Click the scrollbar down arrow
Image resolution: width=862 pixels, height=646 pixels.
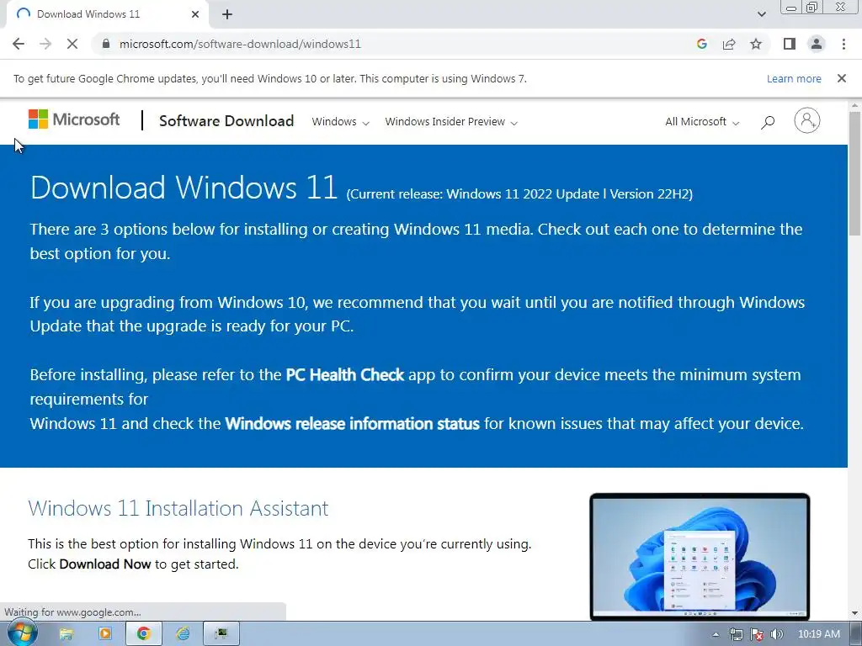(854, 613)
